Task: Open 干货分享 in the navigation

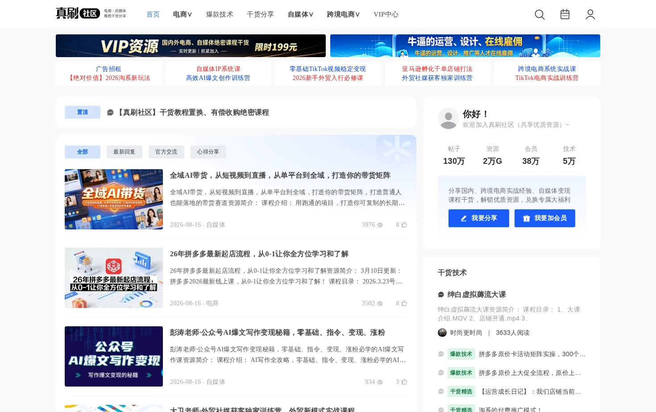Action: [x=261, y=14]
